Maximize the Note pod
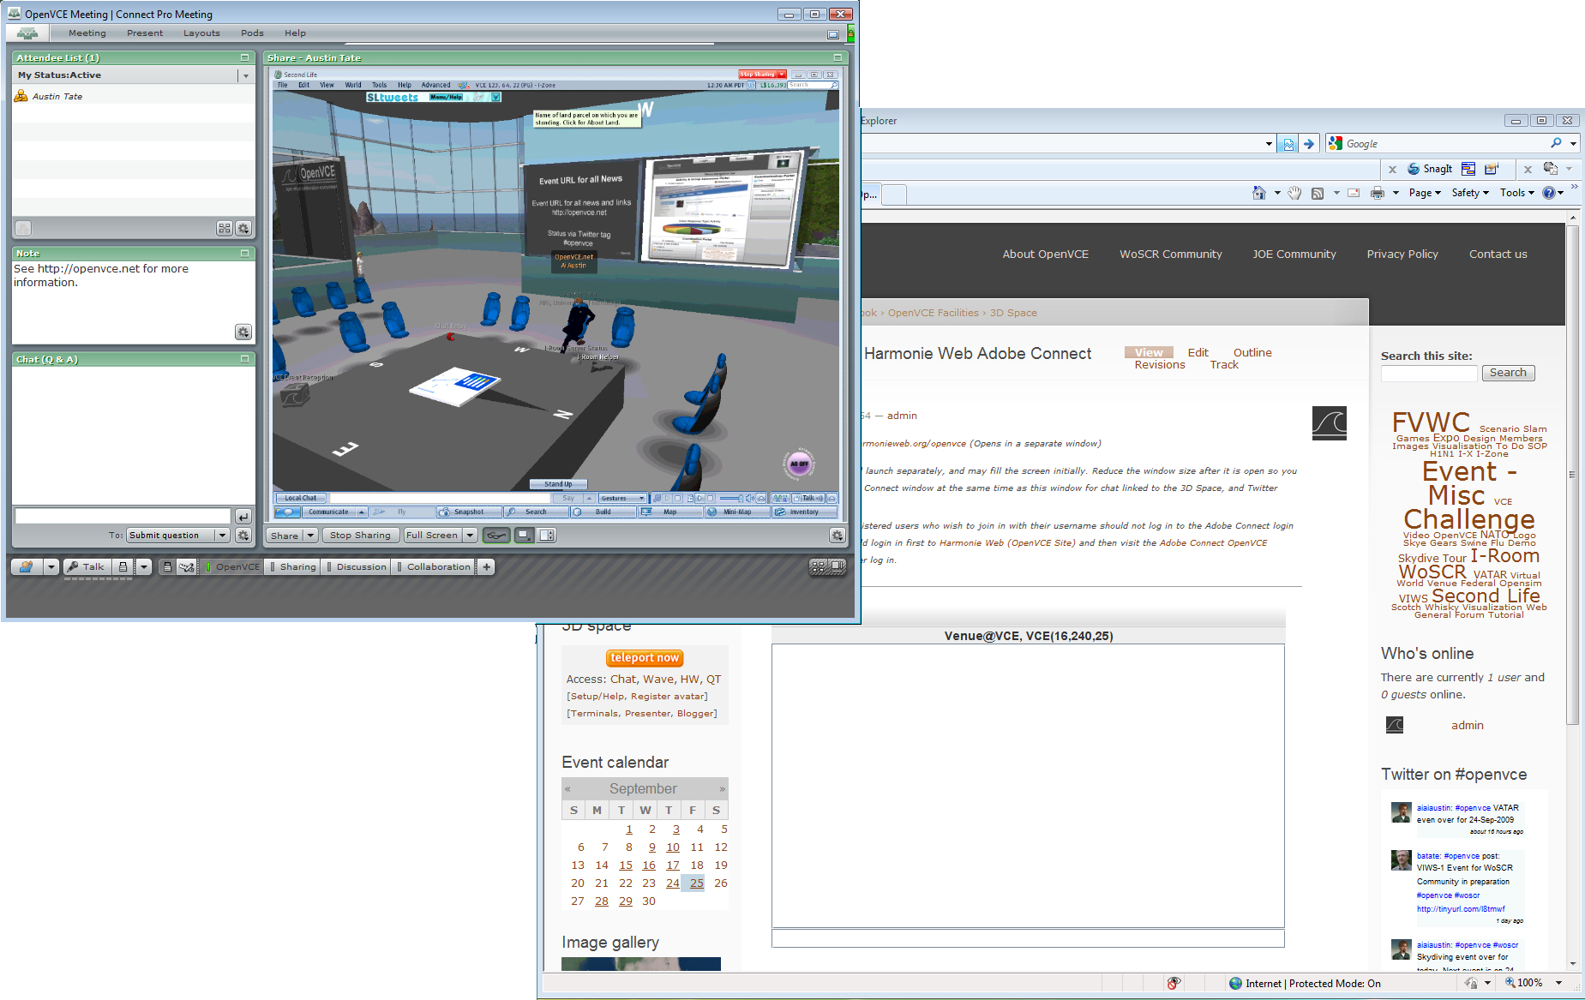The image size is (1585, 1000). click(244, 254)
